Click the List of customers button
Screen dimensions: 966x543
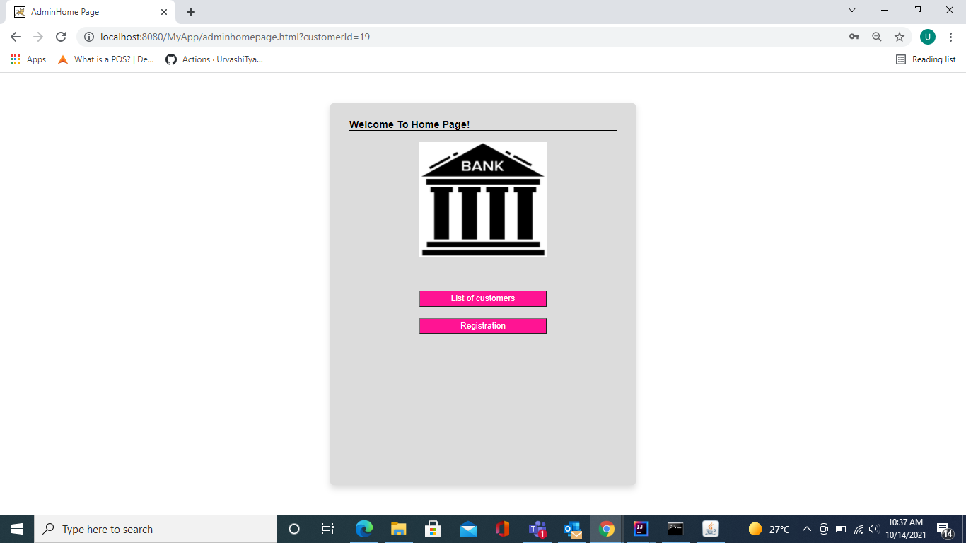[483, 298]
